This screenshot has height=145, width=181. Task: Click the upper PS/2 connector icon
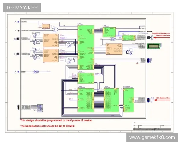[x=17, y=39]
